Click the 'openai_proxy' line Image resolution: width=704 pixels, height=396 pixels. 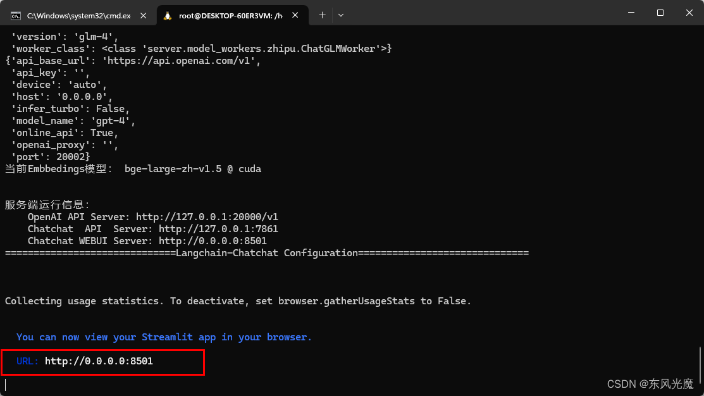click(x=65, y=145)
